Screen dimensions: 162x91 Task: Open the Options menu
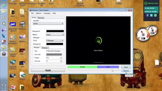38,13
